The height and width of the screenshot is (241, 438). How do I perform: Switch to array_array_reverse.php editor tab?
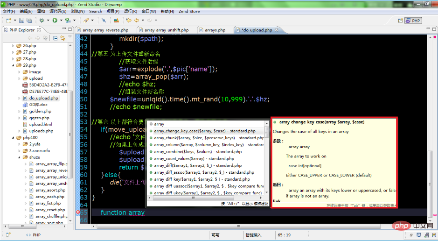click(105, 30)
